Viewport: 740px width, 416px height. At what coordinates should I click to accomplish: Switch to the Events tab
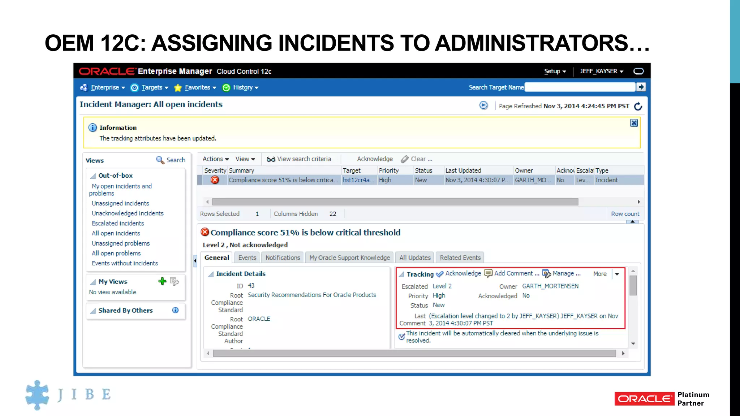(x=247, y=257)
